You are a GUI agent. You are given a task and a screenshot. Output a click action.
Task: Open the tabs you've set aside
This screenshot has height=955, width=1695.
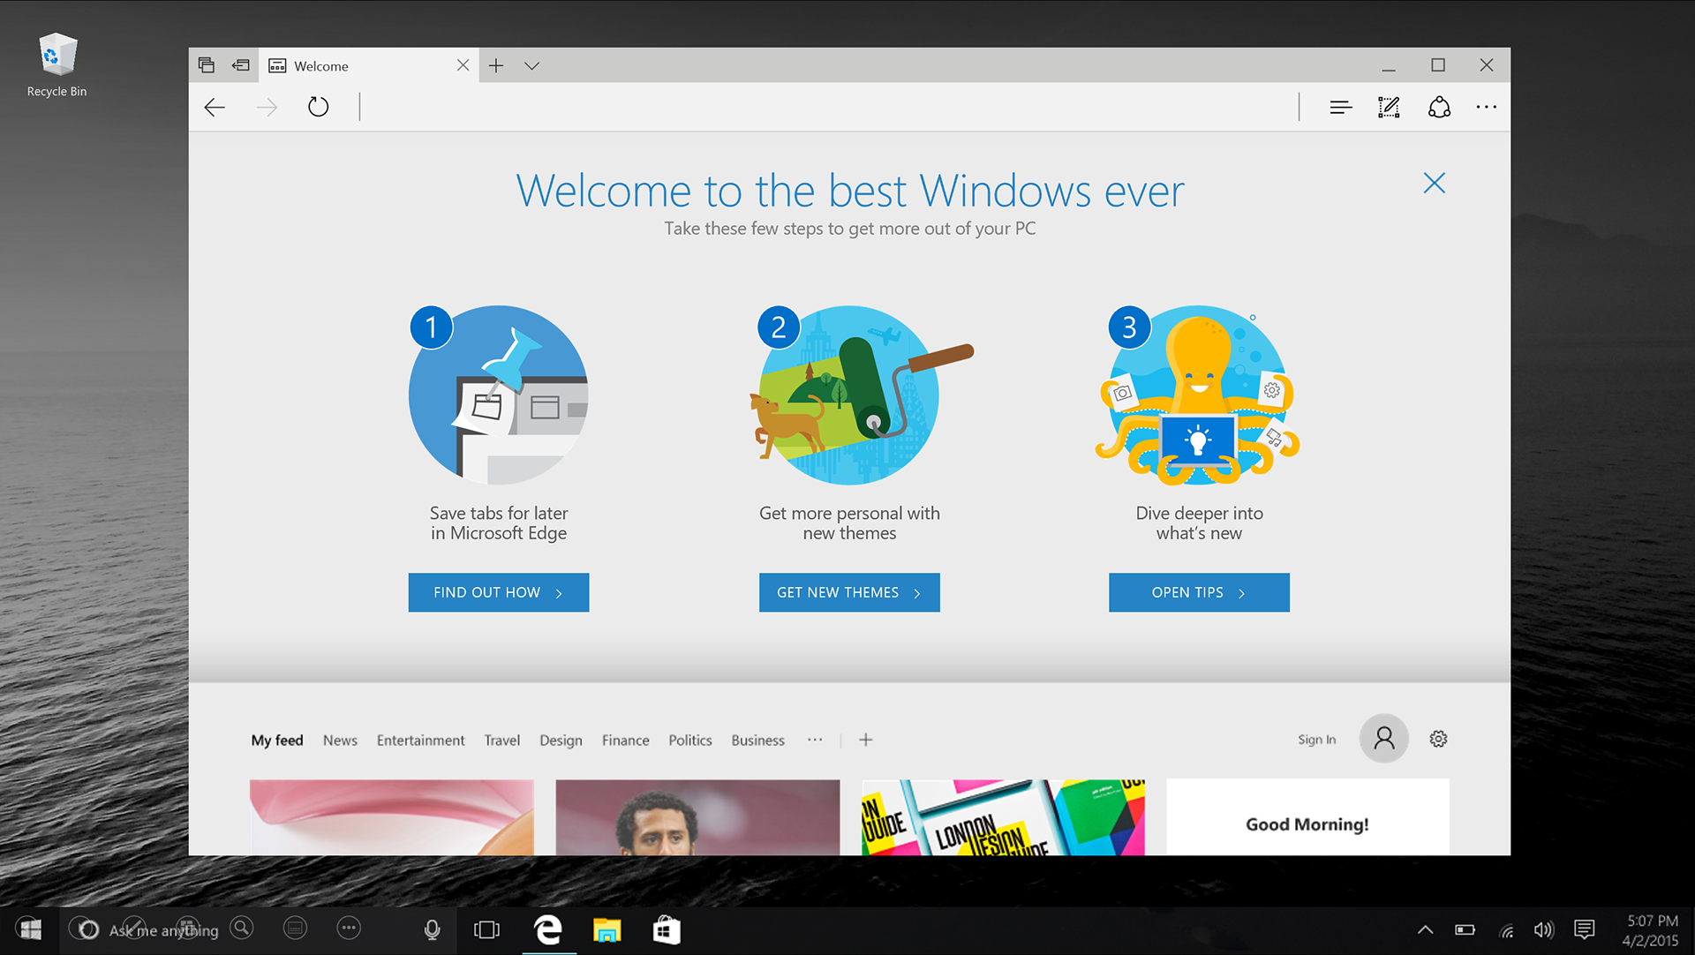[x=207, y=65]
